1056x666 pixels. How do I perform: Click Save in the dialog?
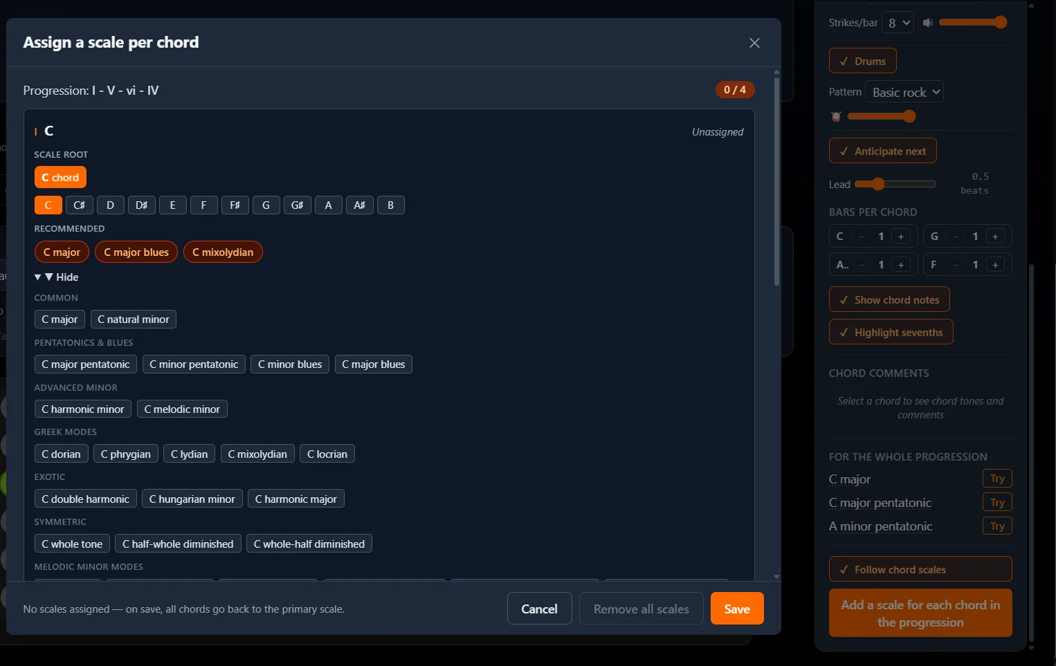pyautogui.click(x=737, y=609)
